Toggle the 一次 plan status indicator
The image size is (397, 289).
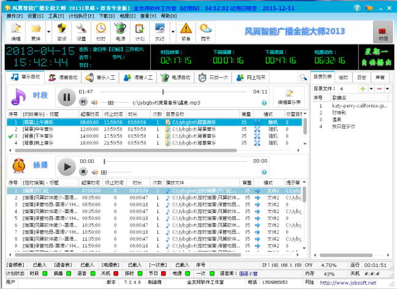212,273
